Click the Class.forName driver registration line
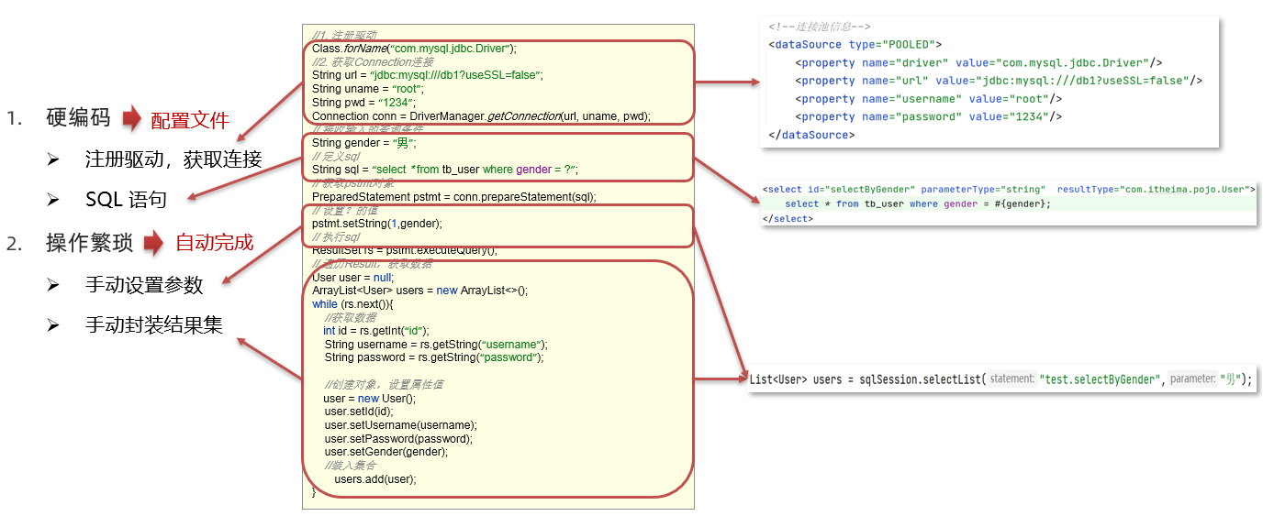The height and width of the screenshot is (516, 1274). tap(414, 49)
